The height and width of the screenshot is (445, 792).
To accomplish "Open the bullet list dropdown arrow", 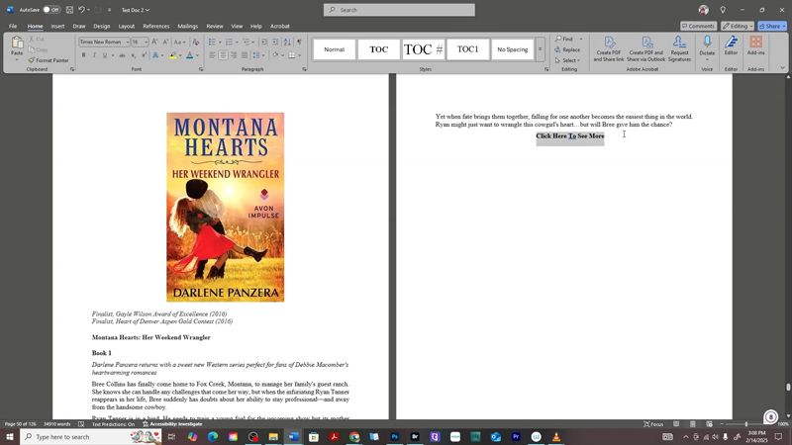I will [x=220, y=43].
